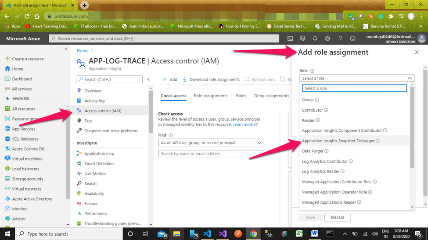Viewport: 428px width, 240px height.
Task: Show info for Data Purger role
Action: (x=327, y=151)
